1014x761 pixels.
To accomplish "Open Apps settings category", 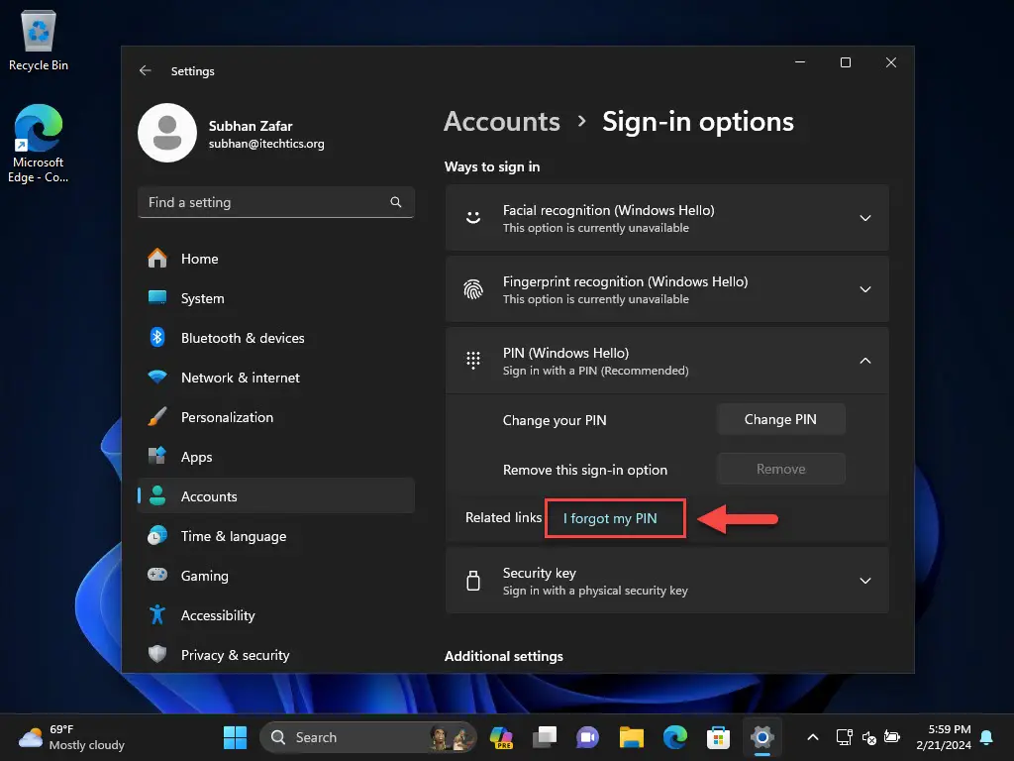I will [x=276, y=456].
